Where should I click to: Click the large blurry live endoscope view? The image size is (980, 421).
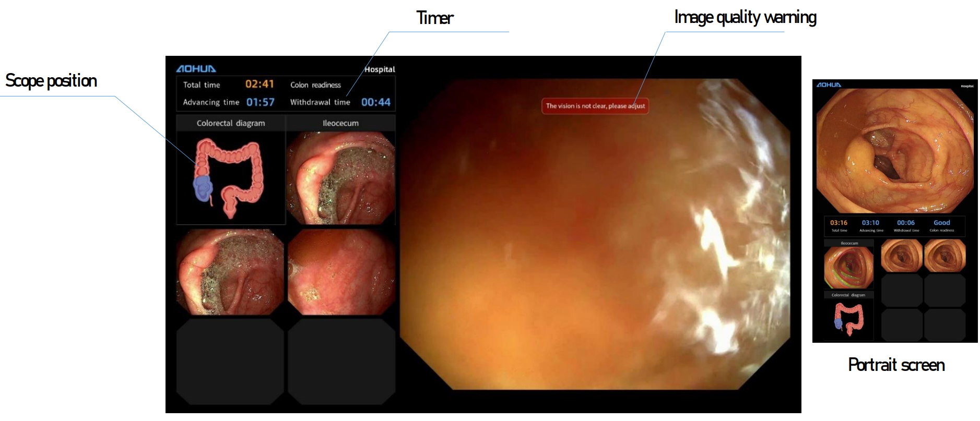coord(595,235)
